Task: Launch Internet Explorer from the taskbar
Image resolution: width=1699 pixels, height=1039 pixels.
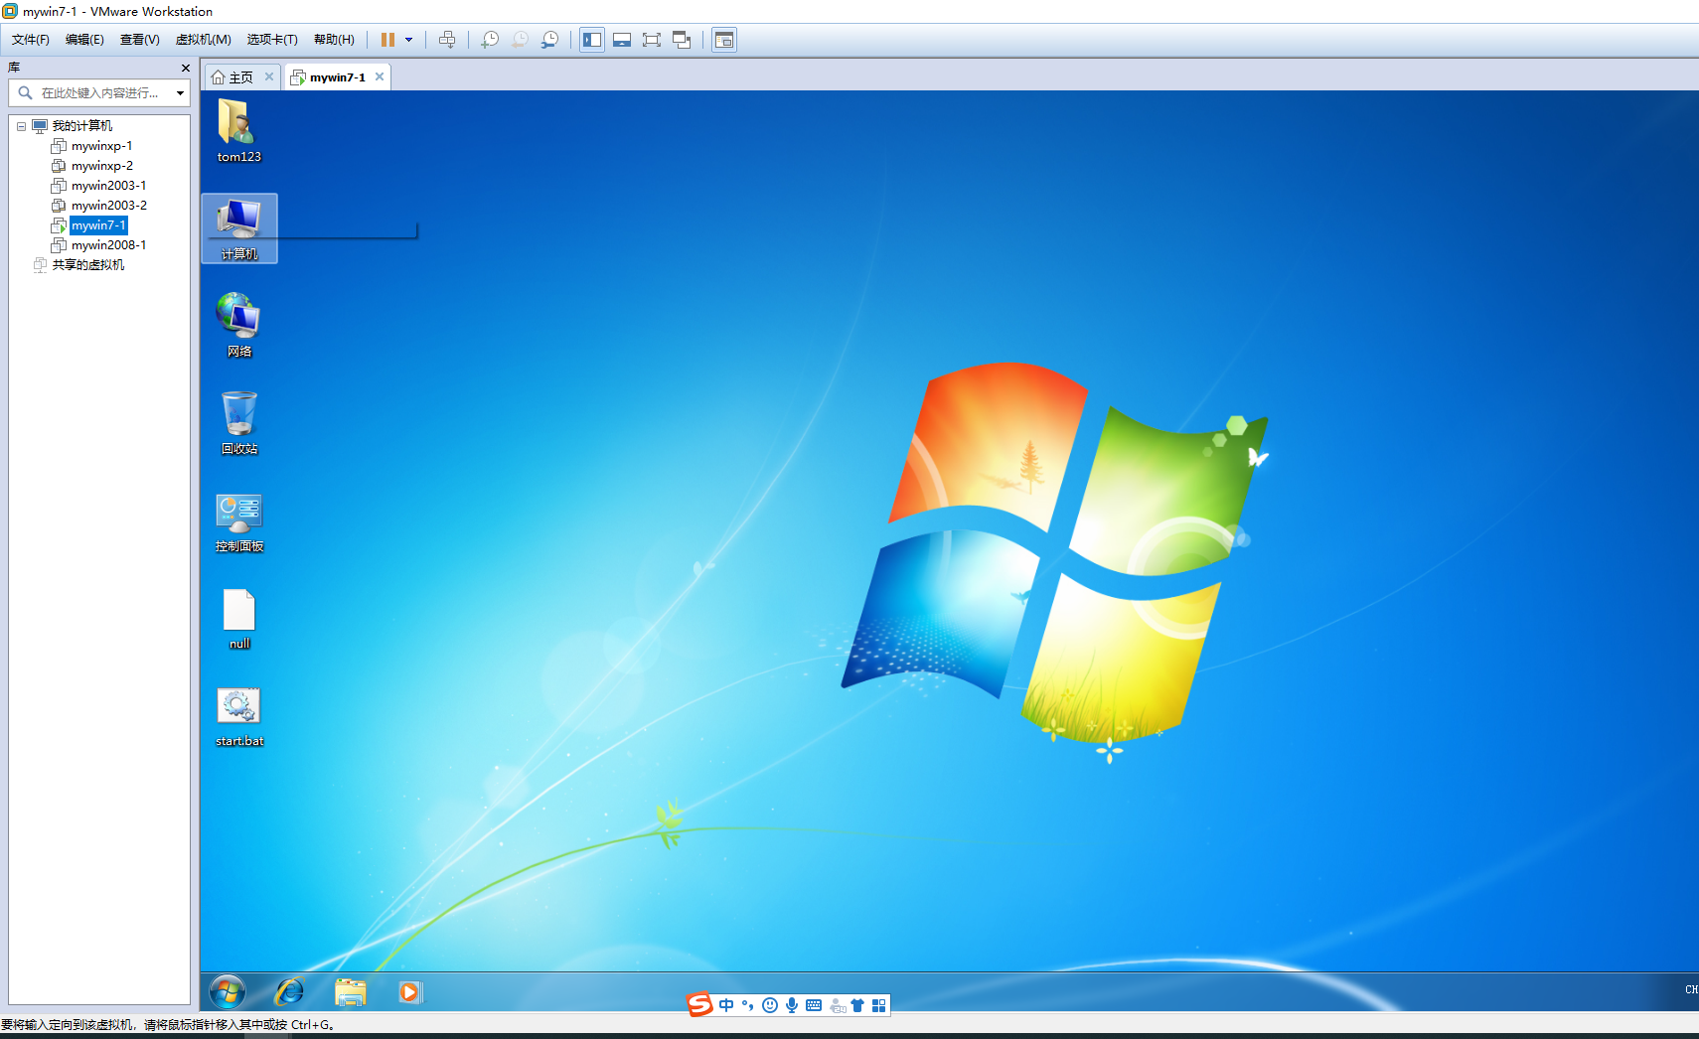Action: point(289,991)
